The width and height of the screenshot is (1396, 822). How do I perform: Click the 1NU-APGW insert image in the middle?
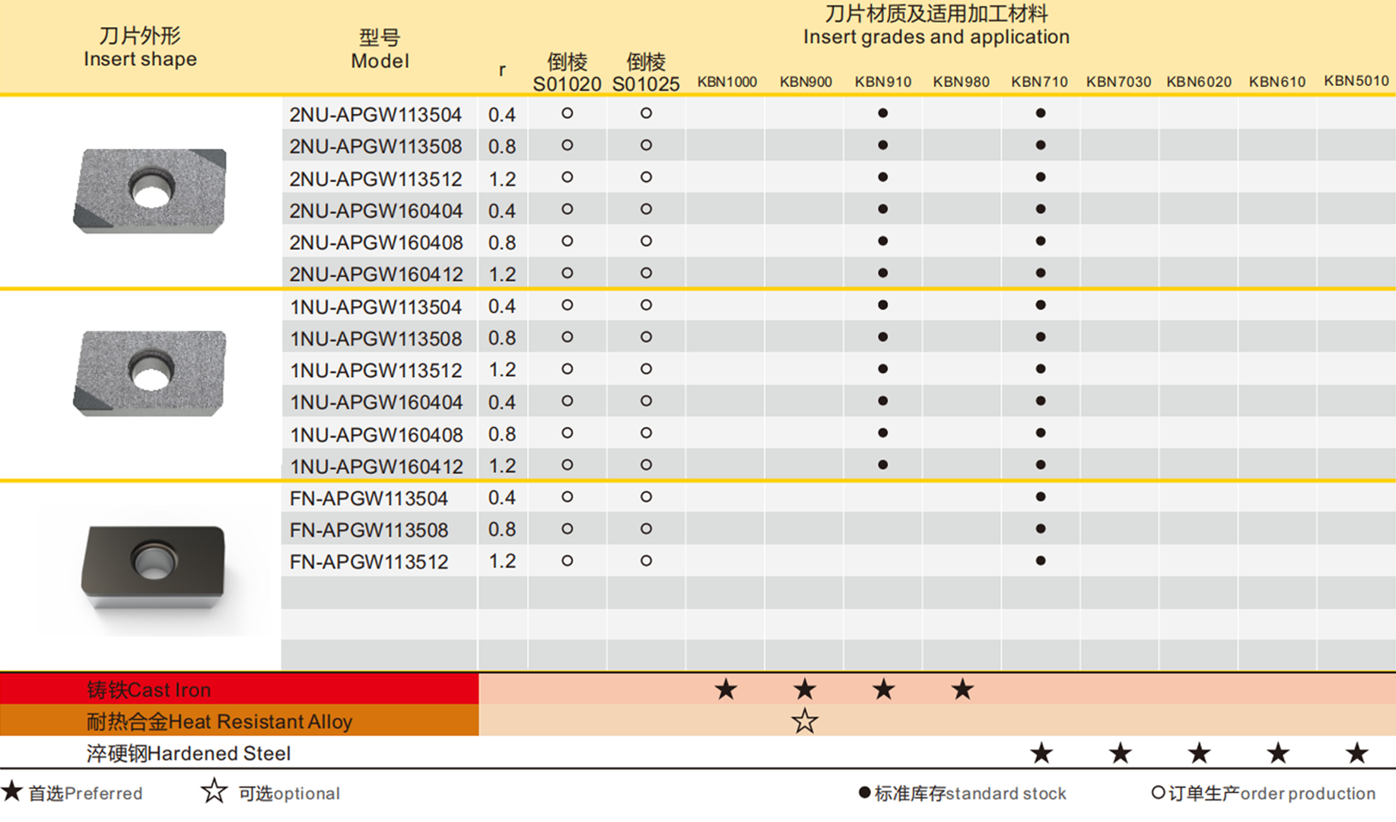[151, 373]
